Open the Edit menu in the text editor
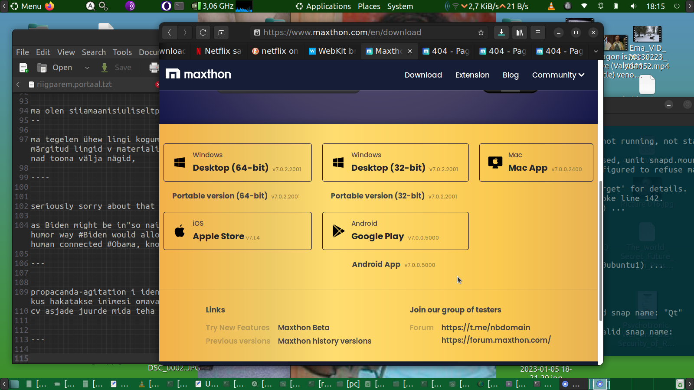The width and height of the screenshot is (694, 390). [x=43, y=52]
